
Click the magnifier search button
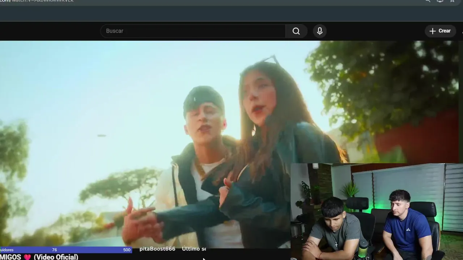(296, 31)
